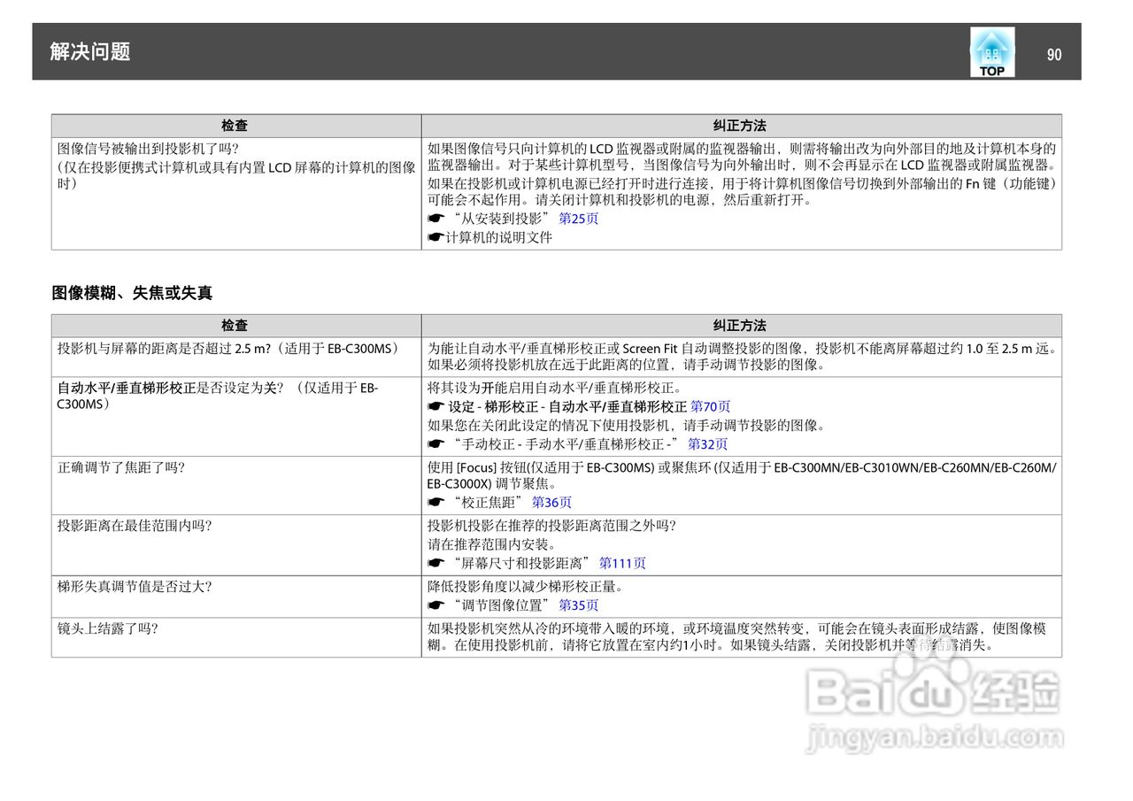Open the 第35页 link for 调节图像位置
Screen dimensions: 1133x801
[579, 605]
